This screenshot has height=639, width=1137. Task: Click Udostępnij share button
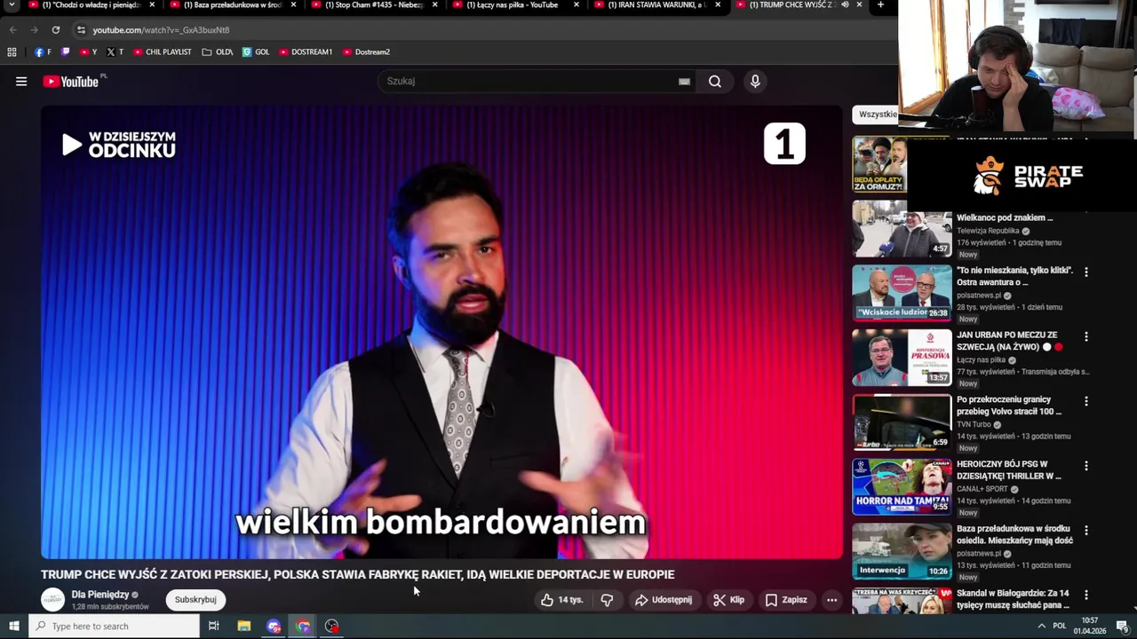point(663,600)
